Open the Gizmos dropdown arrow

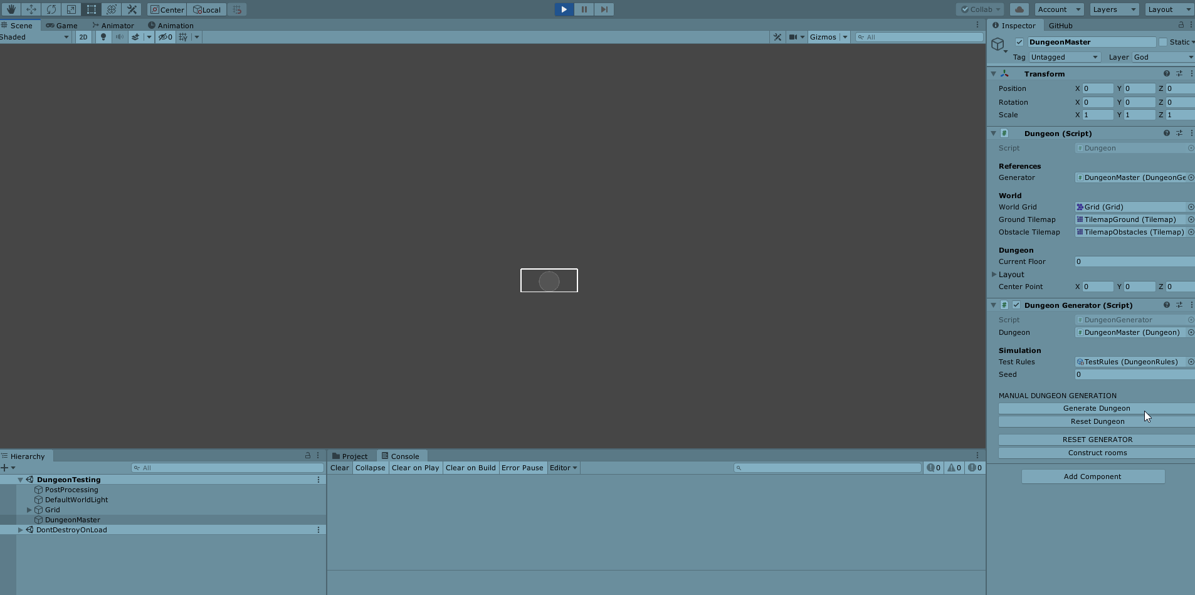pos(845,37)
